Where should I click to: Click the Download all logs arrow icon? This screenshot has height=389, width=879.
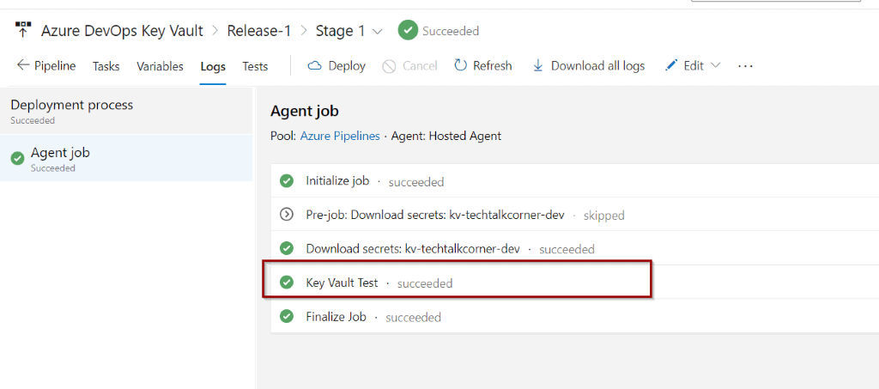(537, 65)
